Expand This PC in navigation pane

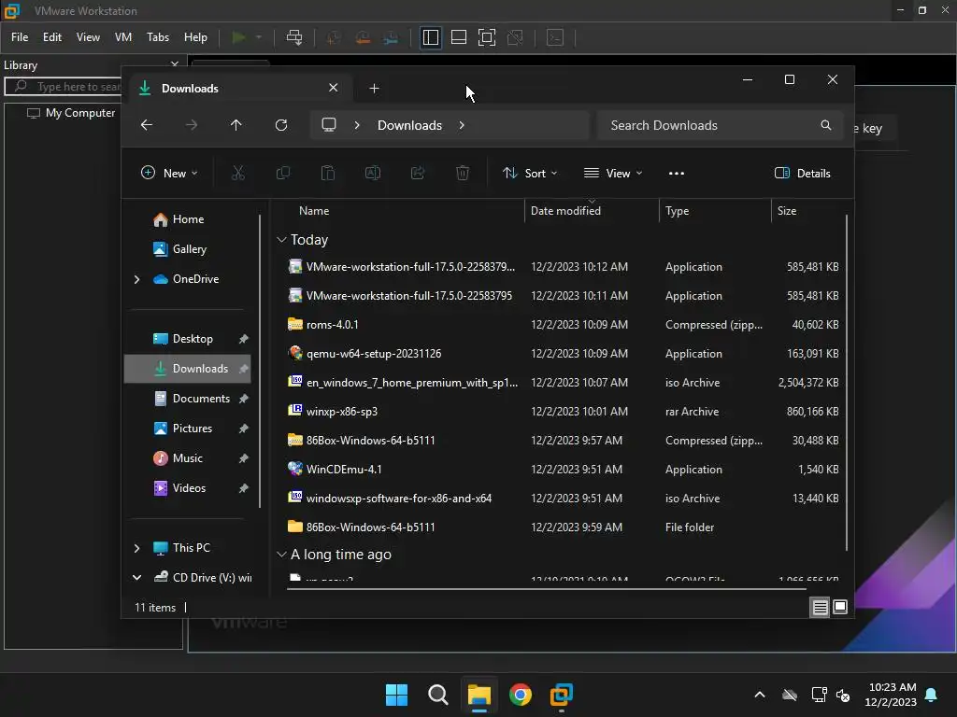(136, 548)
